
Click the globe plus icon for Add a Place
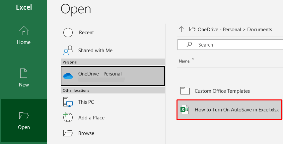pyautogui.click(x=68, y=117)
